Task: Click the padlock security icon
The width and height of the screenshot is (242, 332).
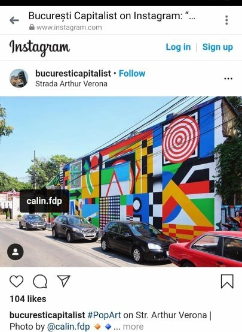Action: click(32, 27)
